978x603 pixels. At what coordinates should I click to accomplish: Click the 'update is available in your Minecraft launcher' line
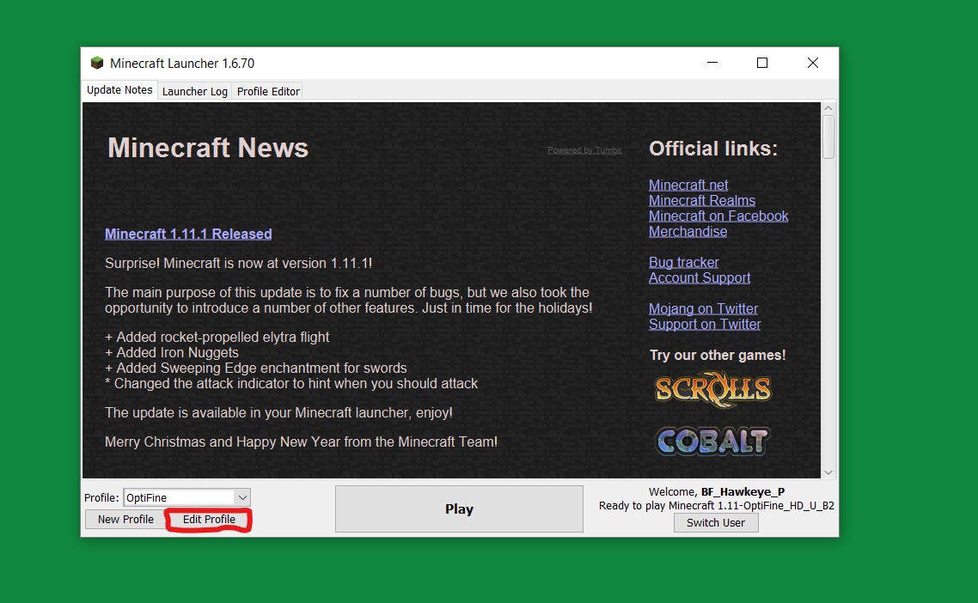point(278,413)
